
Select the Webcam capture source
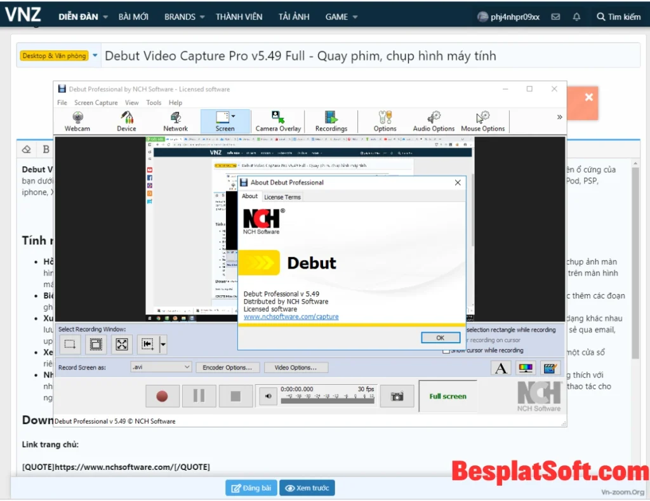[x=77, y=121]
